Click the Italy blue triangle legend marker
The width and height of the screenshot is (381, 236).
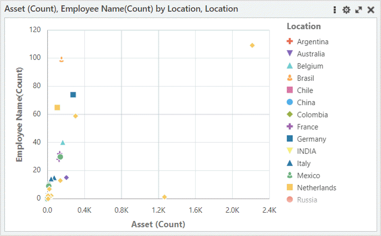(x=290, y=163)
